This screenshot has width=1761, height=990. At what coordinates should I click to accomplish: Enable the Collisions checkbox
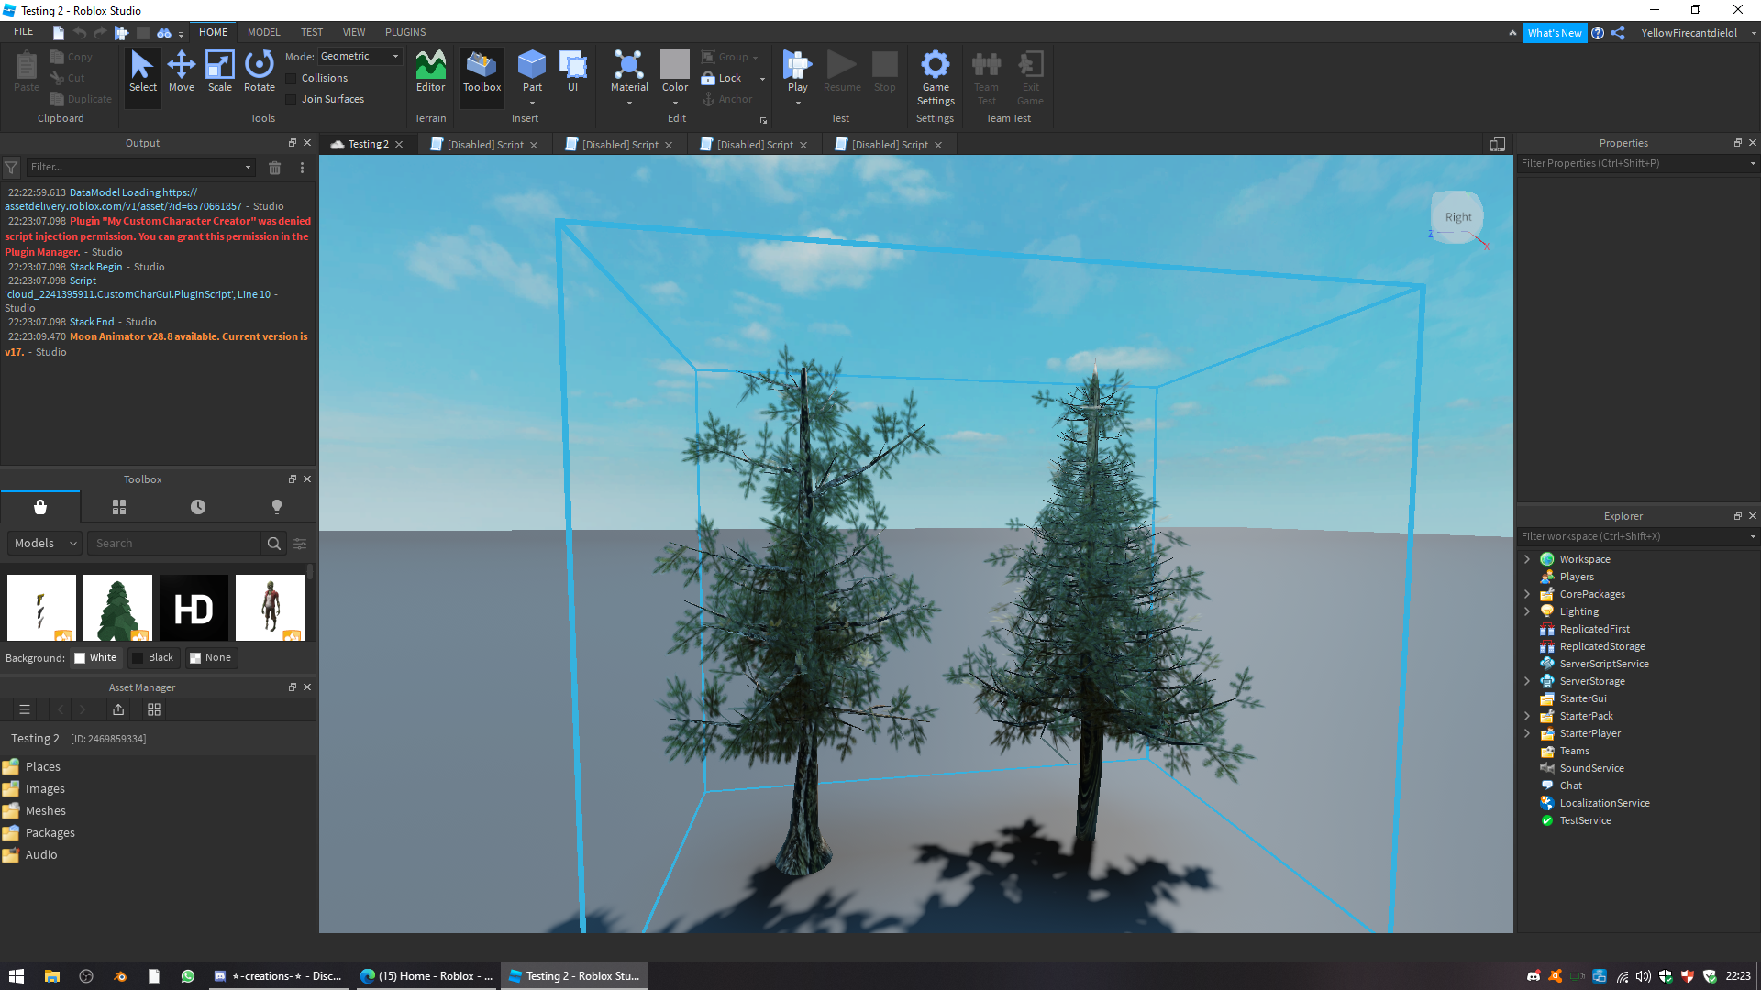pyautogui.click(x=291, y=79)
